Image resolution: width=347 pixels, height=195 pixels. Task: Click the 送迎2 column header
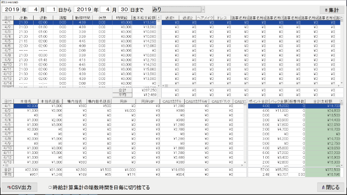click(188, 18)
